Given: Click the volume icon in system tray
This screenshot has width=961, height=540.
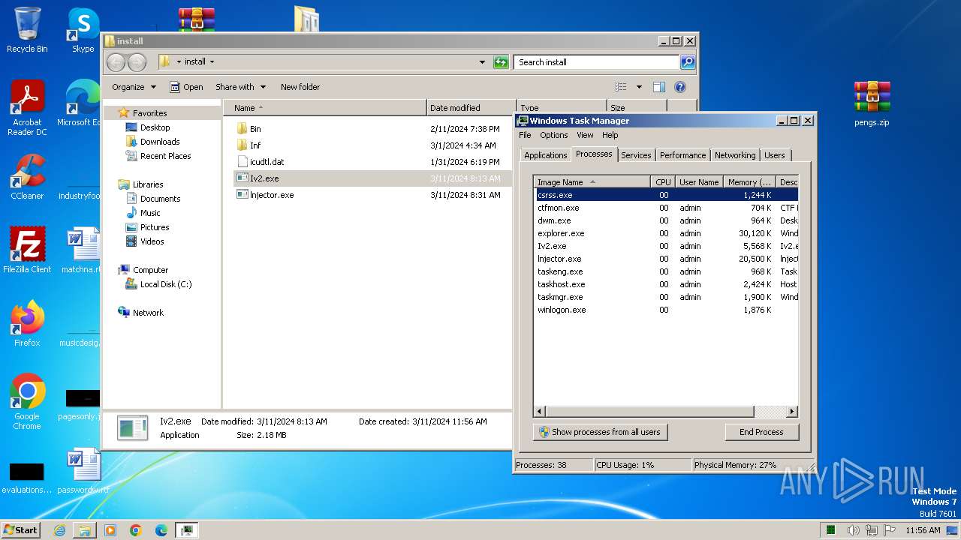Looking at the screenshot, I should tap(851, 530).
